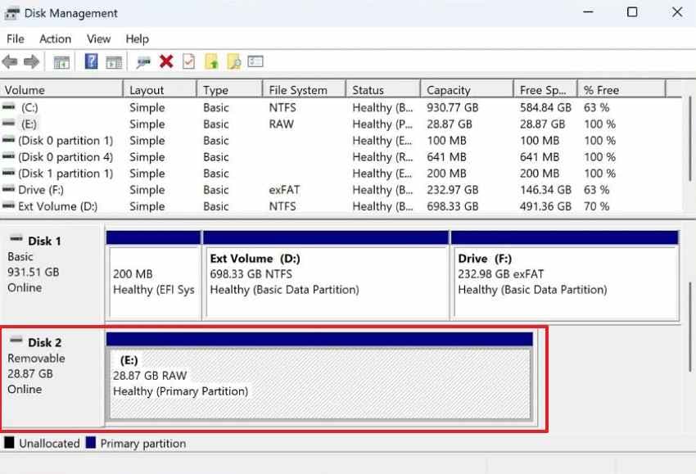Click the Disk 1 Basic 931.51 GB label

(52, 273)
